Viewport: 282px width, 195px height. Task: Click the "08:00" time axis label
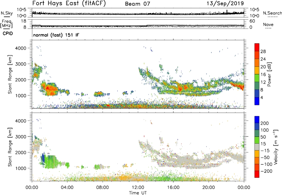pos(103,188)
